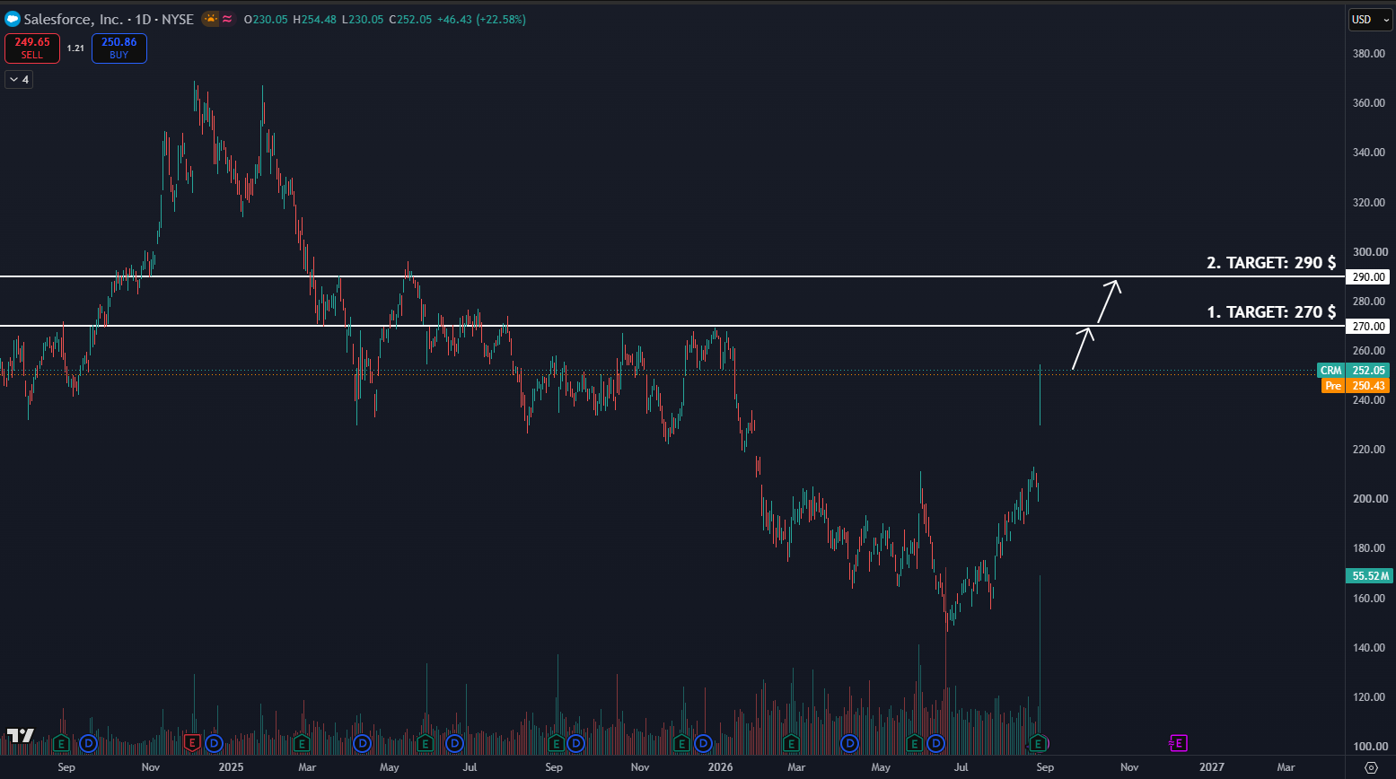The height and width of the screenshot is (779, 1396).
Task: Click the 290.00 price axis label
Action: pos(1369,277)
